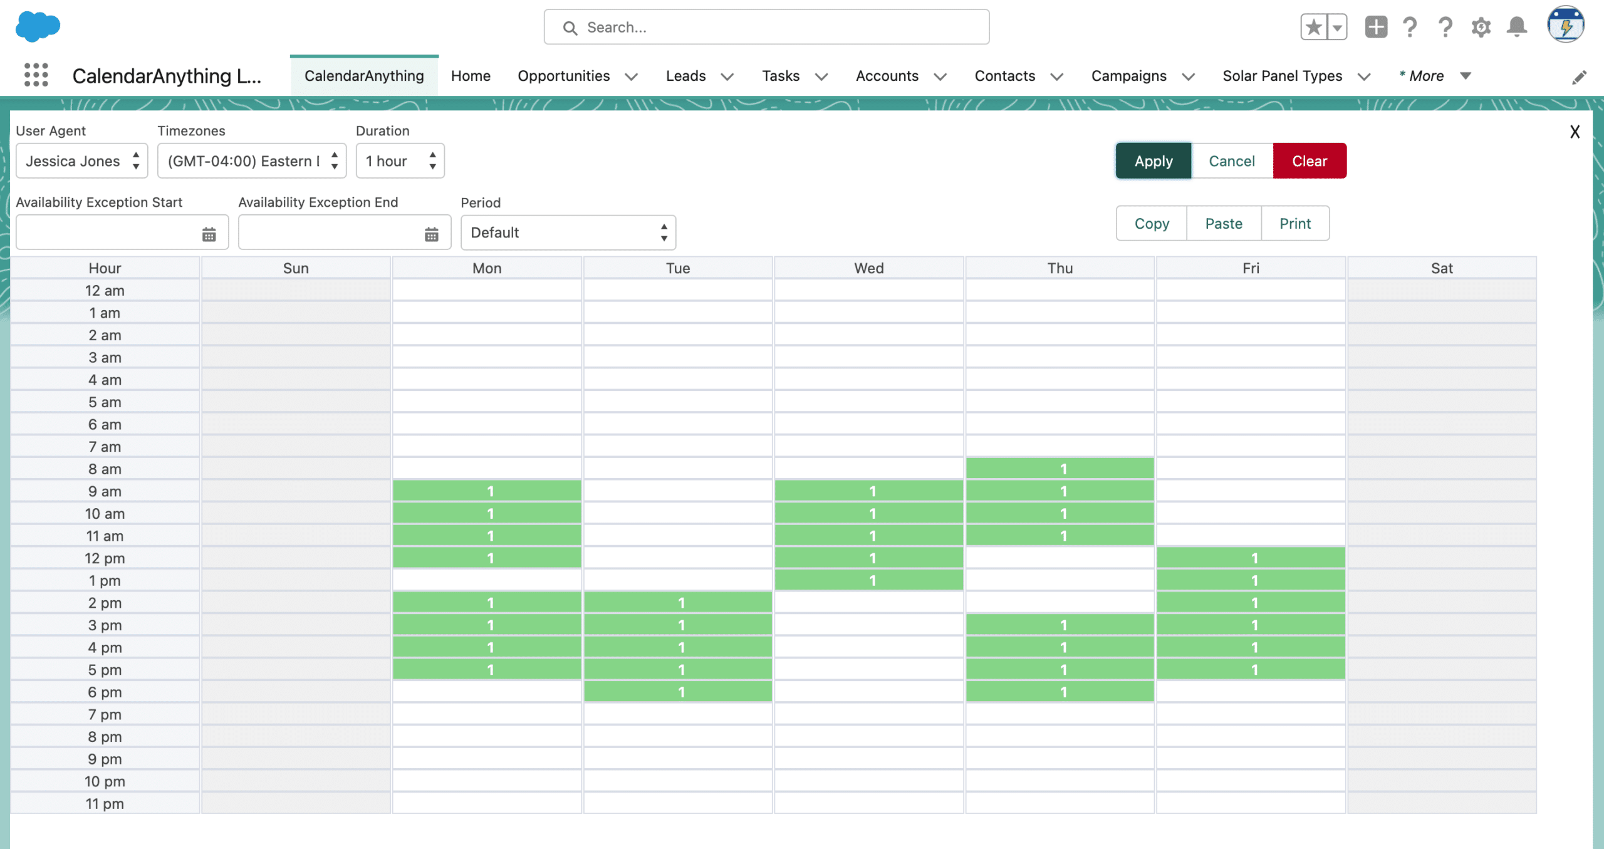Toggle off Monday 9 am availability cell
1604x849 pixels.
[487, 491]
